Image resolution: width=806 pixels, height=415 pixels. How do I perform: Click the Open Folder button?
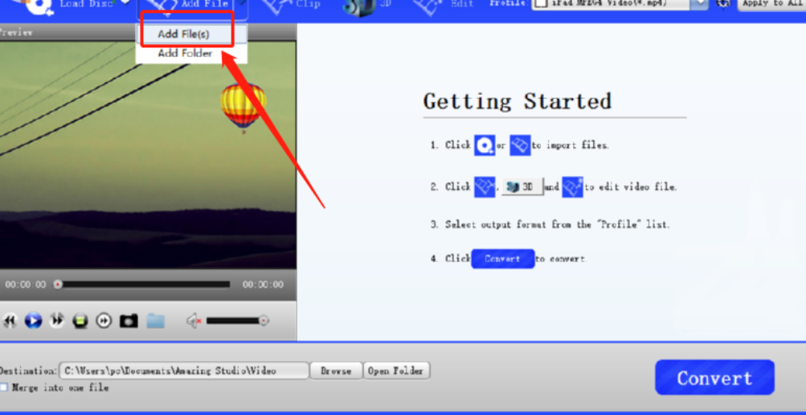396,370
